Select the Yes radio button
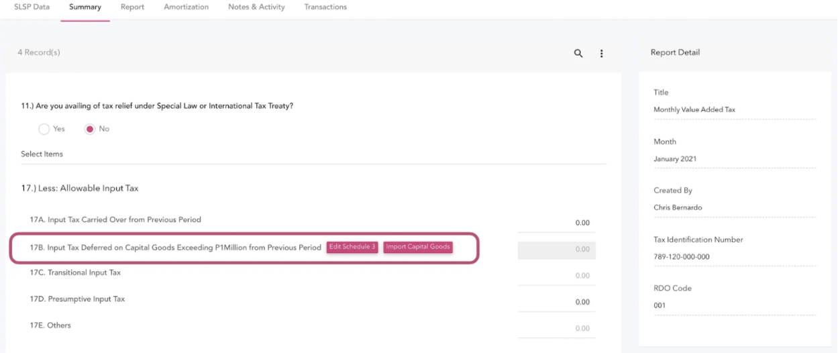Viewport: 840px width, 353px height. click(44, 129)
